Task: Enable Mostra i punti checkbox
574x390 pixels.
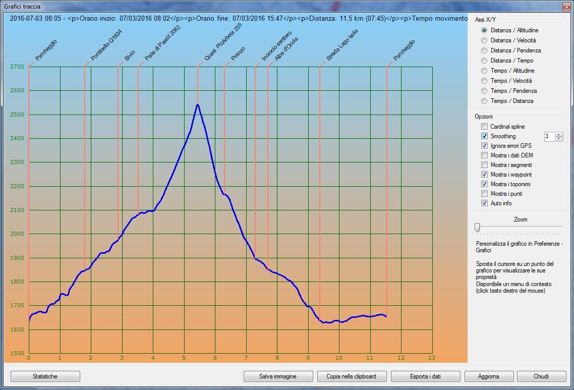Action: (x=485, y=194)
